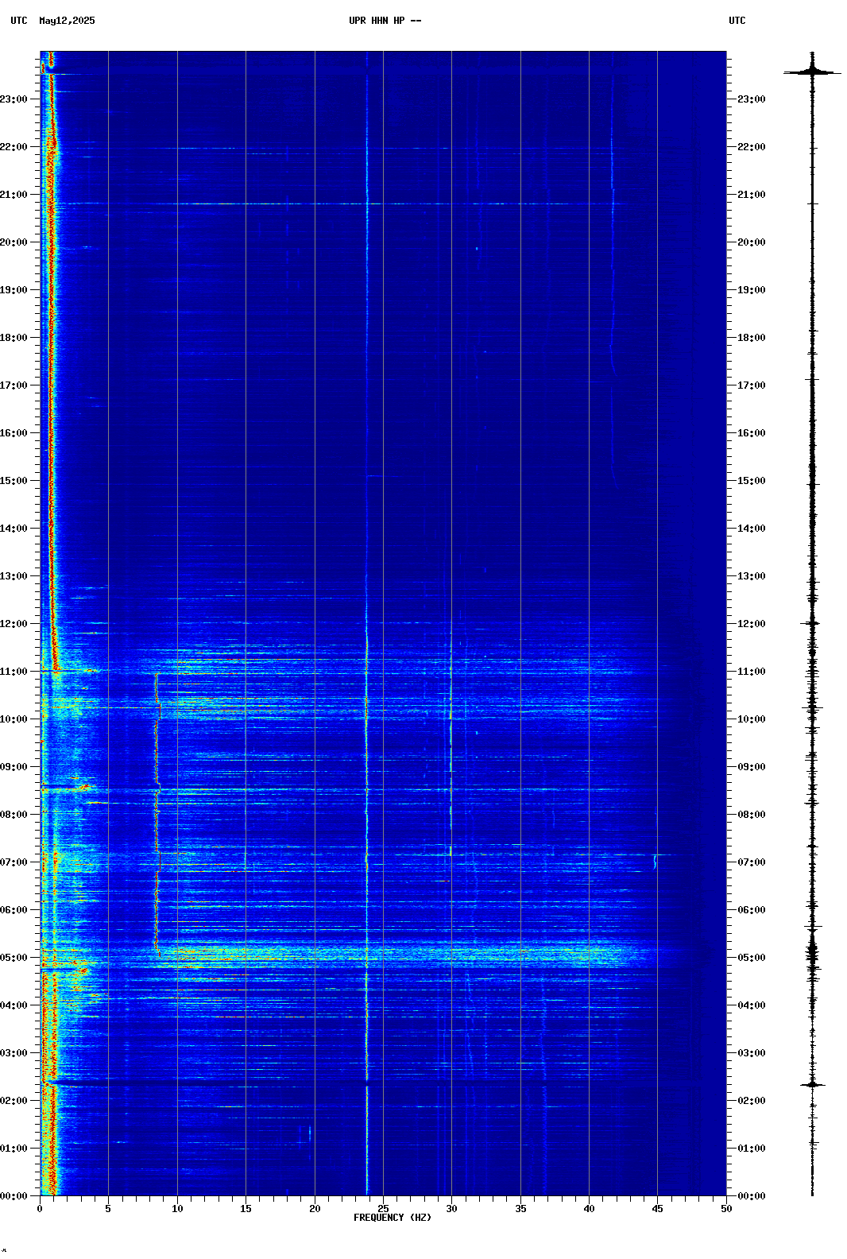
Task: Click the seismogram burst near 05:00
Action: click(812, 952)
